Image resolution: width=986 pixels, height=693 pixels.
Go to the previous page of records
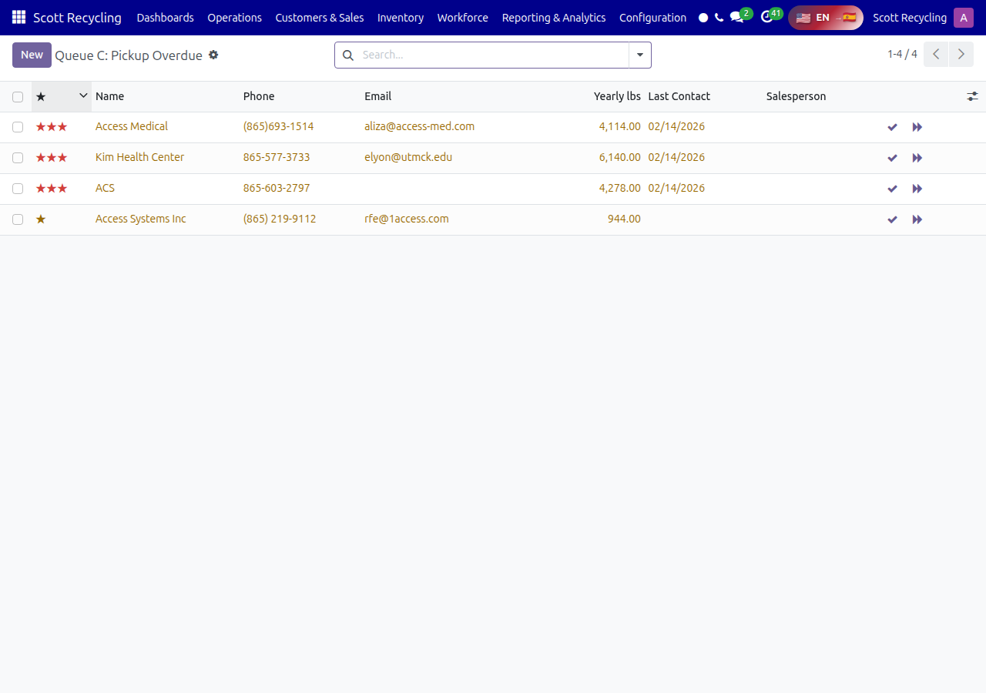coord(936,55)
